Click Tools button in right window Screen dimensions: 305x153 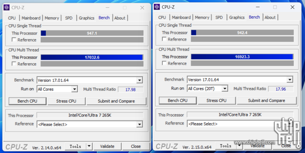pyautogui.click(x=226, y=146)
